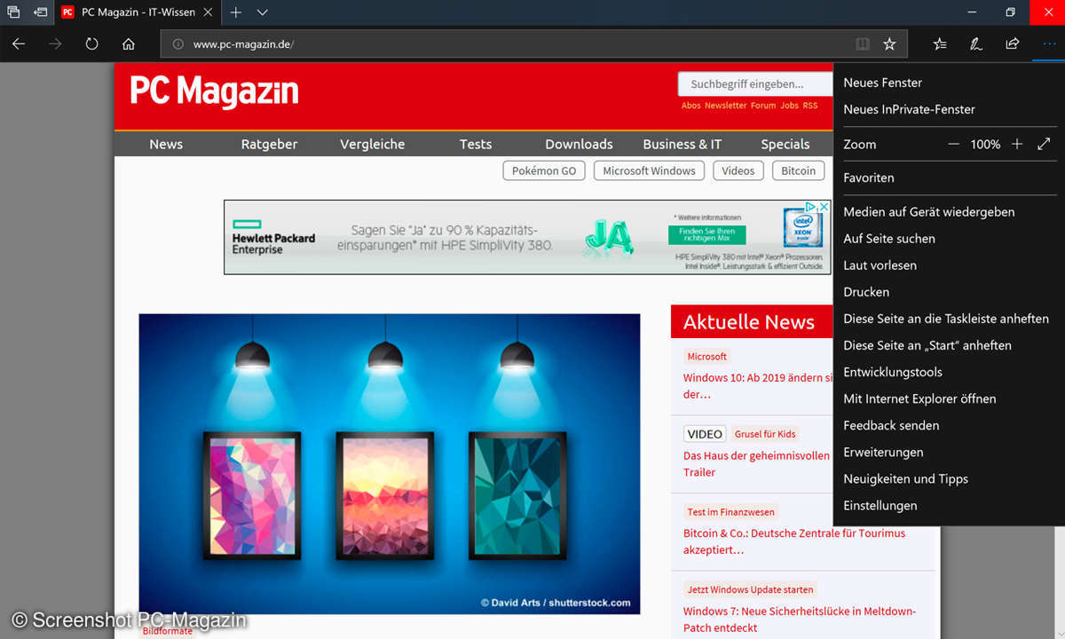This screenshot has height=639, width=1065.
Task: Increase zoom with the plus icon
Action: pos(1017,144)
